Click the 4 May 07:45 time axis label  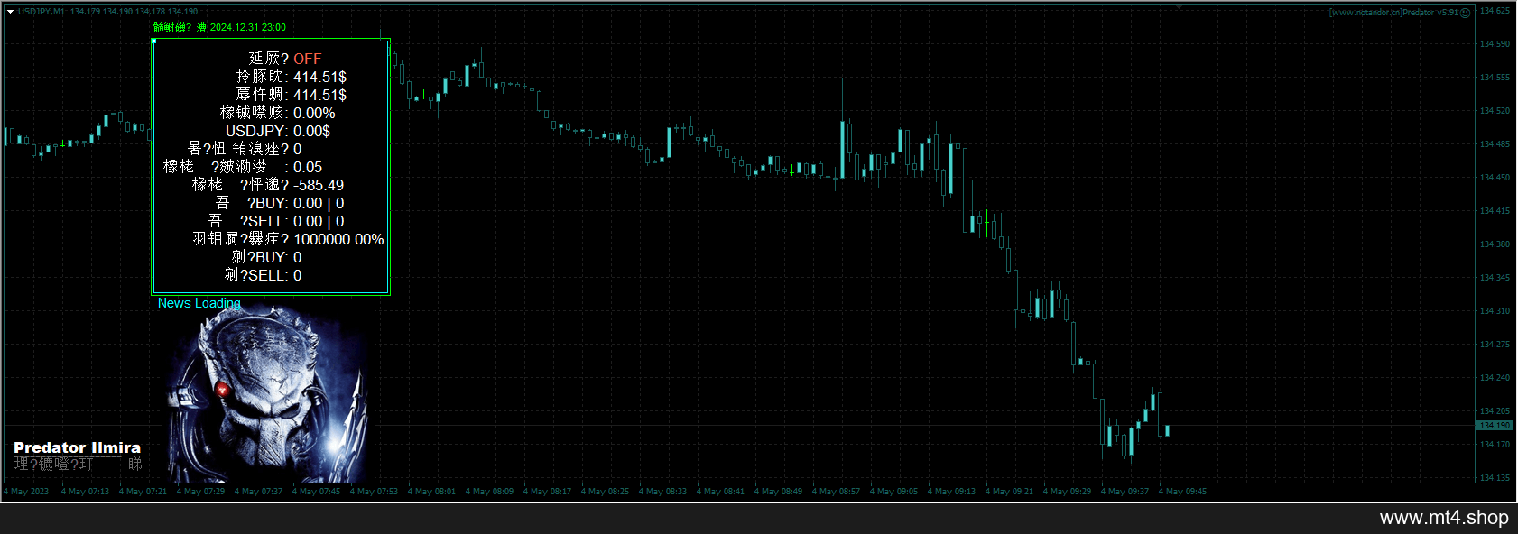tap(316, 492)
